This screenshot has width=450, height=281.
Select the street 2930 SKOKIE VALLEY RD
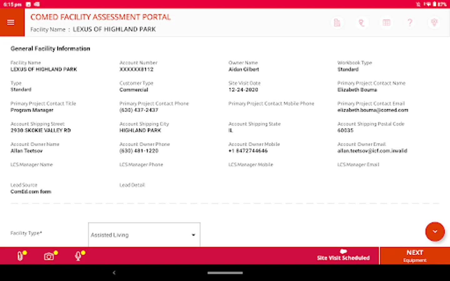tap(41, 130)
